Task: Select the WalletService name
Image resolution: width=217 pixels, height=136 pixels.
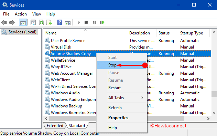Action: pyautogui.click(x=63, y=60)
